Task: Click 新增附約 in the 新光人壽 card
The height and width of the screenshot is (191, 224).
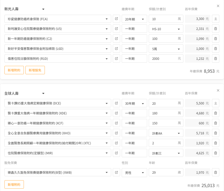Action: click(14, 70)
